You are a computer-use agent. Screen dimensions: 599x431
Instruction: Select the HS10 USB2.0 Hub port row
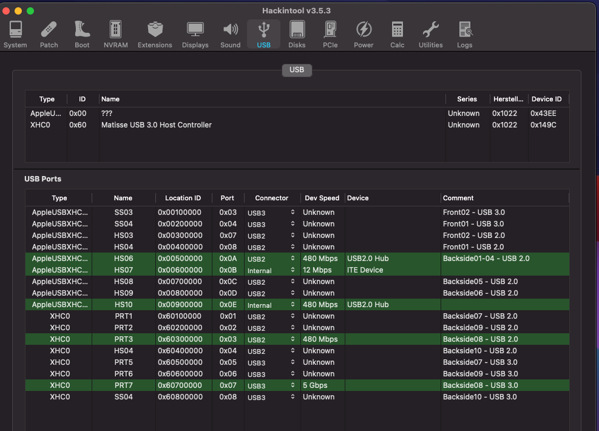click(123, 305)
